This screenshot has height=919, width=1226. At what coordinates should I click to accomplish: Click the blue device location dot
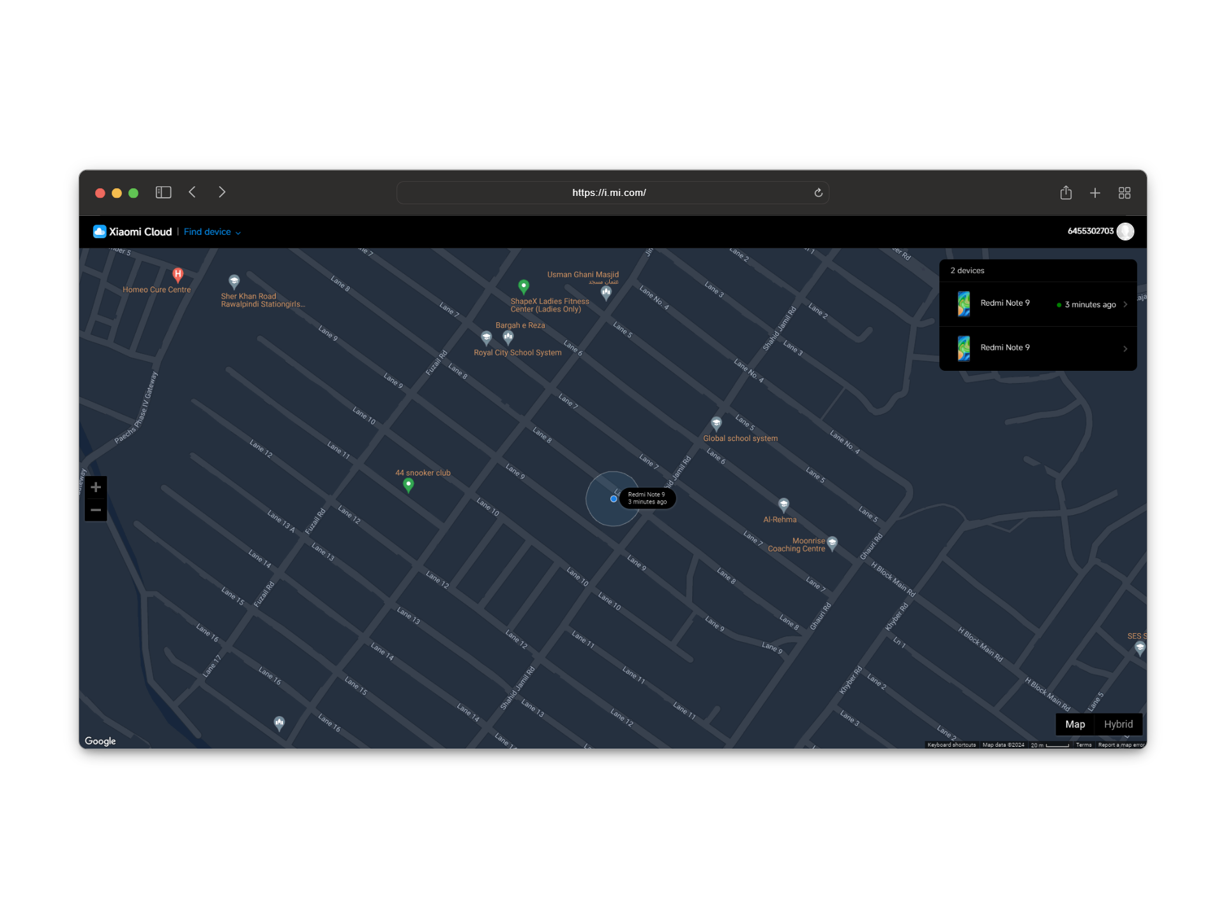(x=614, y=499)
